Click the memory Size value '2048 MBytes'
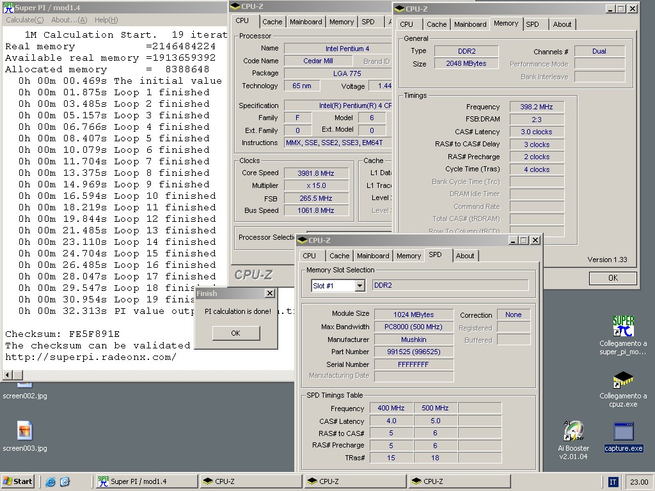This screenshot has height=491, width=655. [x=466, y=63]
